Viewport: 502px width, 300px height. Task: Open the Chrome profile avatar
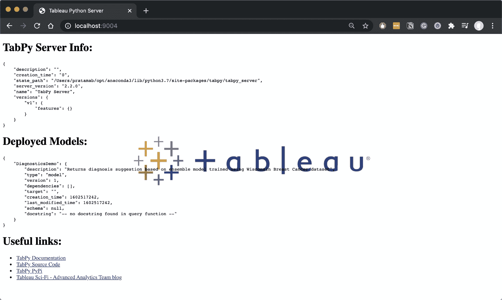point(479,26)
